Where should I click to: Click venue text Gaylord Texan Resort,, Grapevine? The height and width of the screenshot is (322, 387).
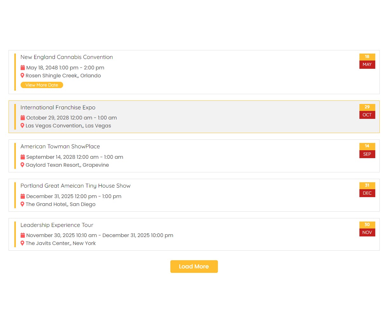[67, 165]
